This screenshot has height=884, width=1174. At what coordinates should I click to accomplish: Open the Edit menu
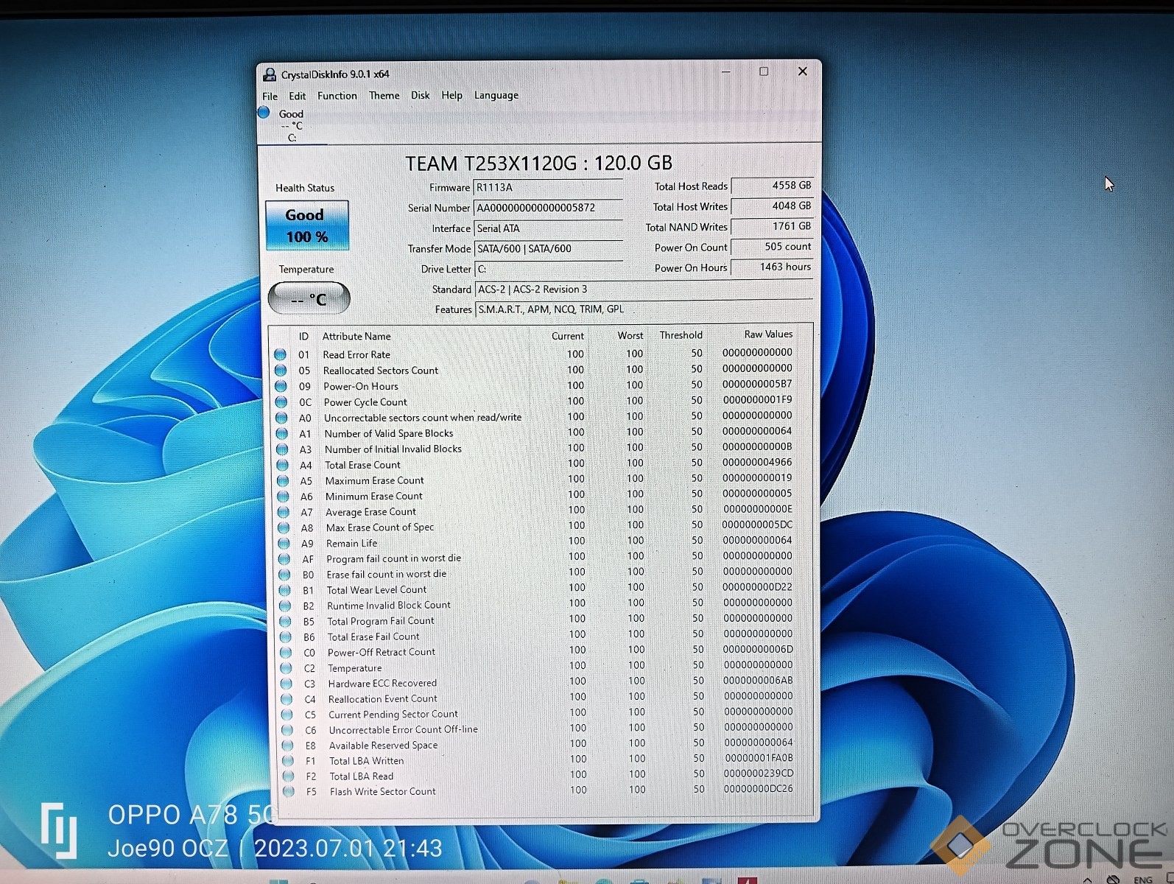(x=297, y=97)
